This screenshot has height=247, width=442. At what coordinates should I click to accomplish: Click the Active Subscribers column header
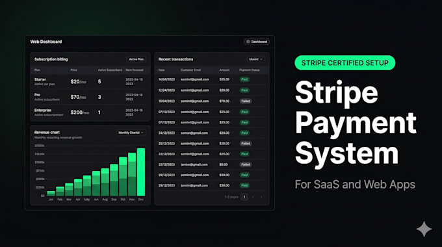[x=110, y=70]
